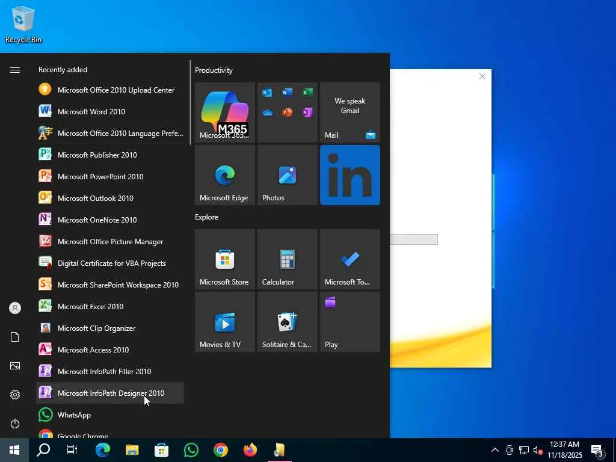
Task: Click the Explore group title
Action: click(x=207, y=217)
